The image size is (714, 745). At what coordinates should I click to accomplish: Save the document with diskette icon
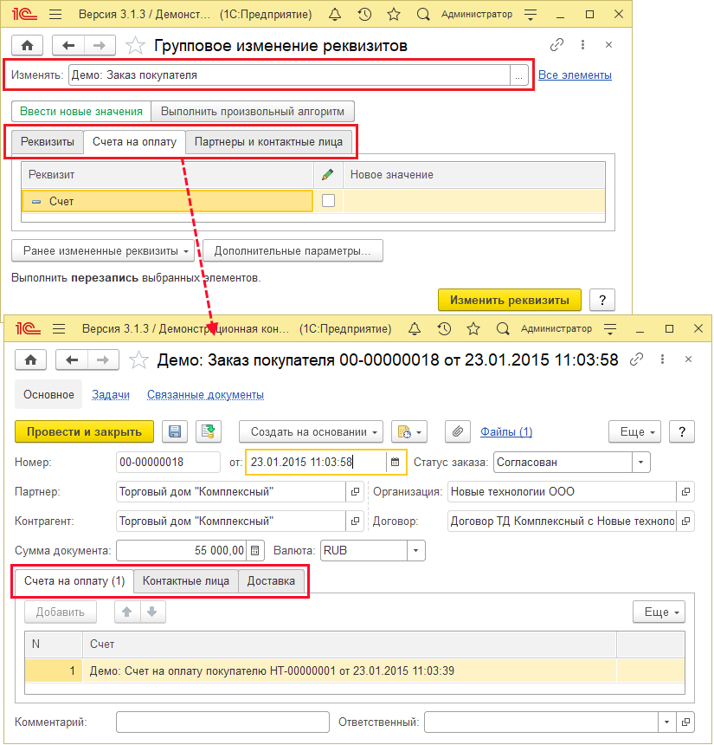click(x=175, y=431)
